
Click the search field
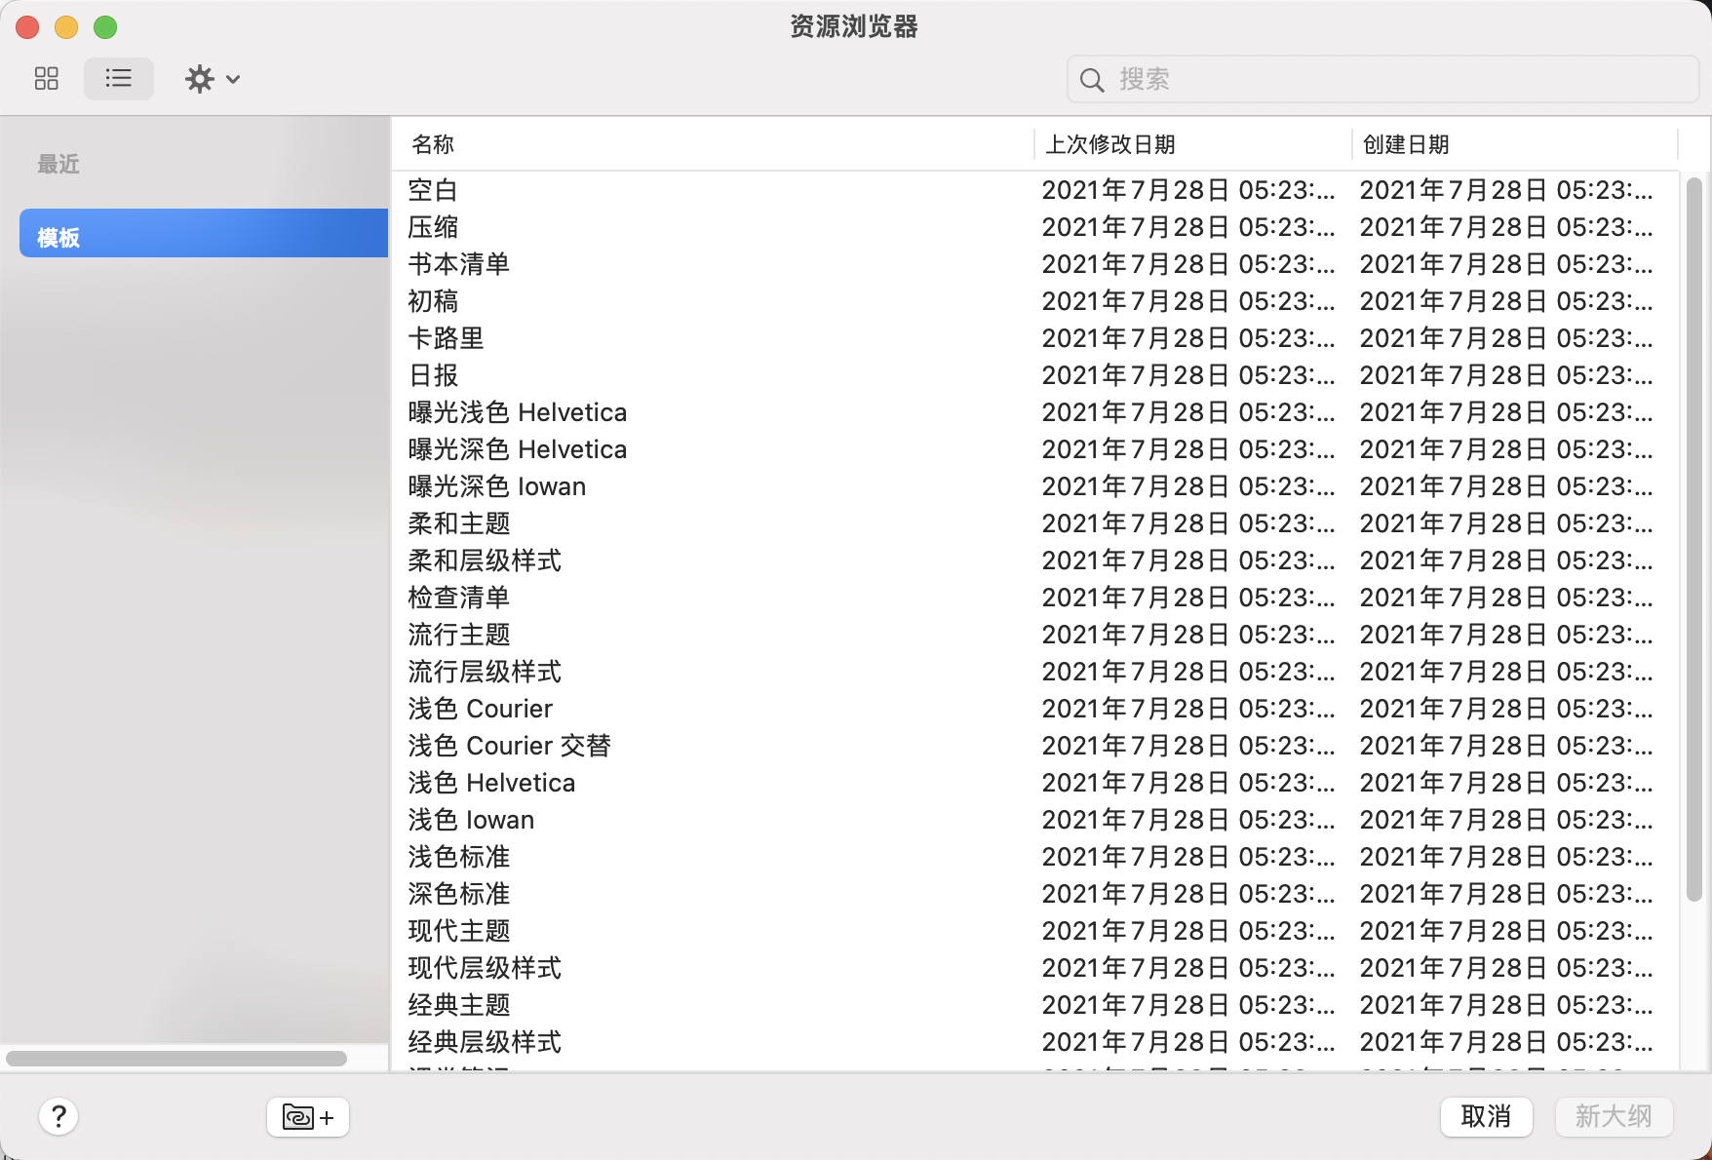[1382, 79]
